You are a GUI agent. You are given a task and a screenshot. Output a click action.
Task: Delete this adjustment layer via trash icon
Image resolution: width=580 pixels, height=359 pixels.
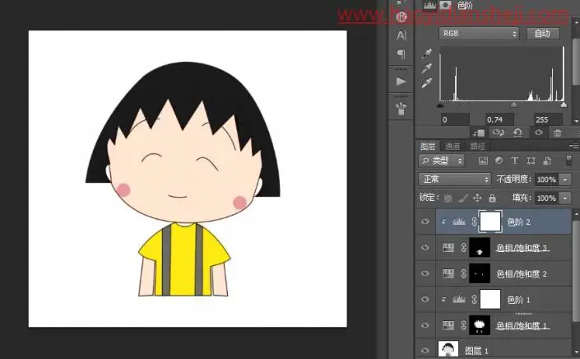click(558, 133)
